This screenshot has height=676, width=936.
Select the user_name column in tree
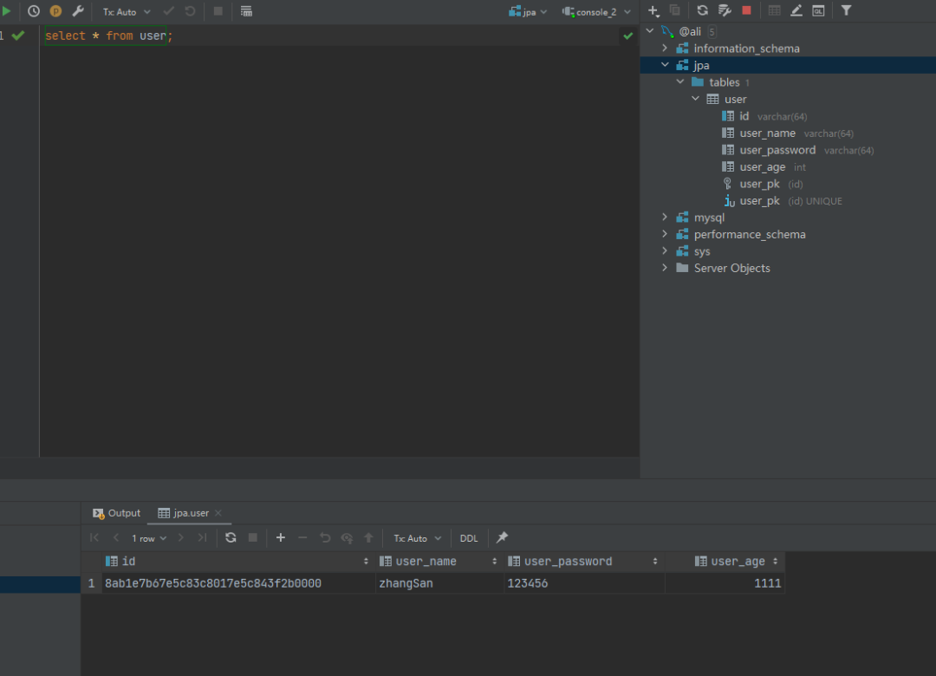pyautogui.click(x=787, y=133)
